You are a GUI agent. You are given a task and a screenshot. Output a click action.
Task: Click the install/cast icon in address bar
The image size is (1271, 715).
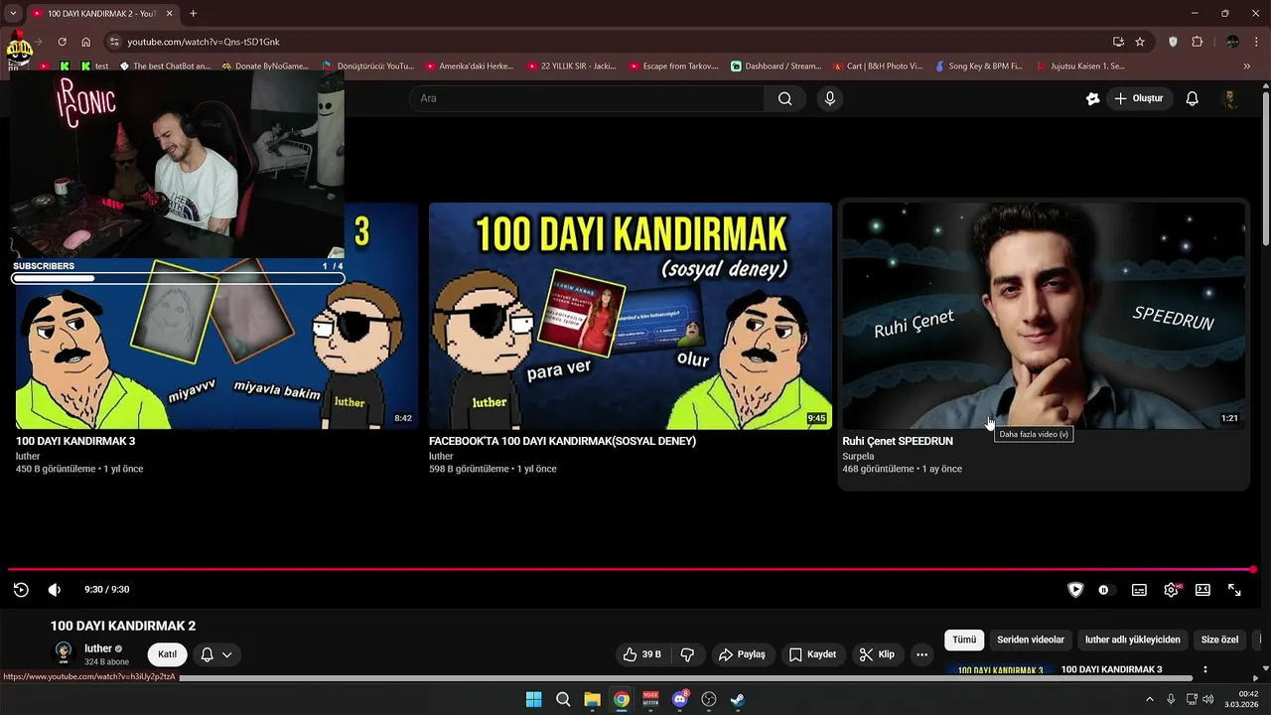tap(1118, 42)
